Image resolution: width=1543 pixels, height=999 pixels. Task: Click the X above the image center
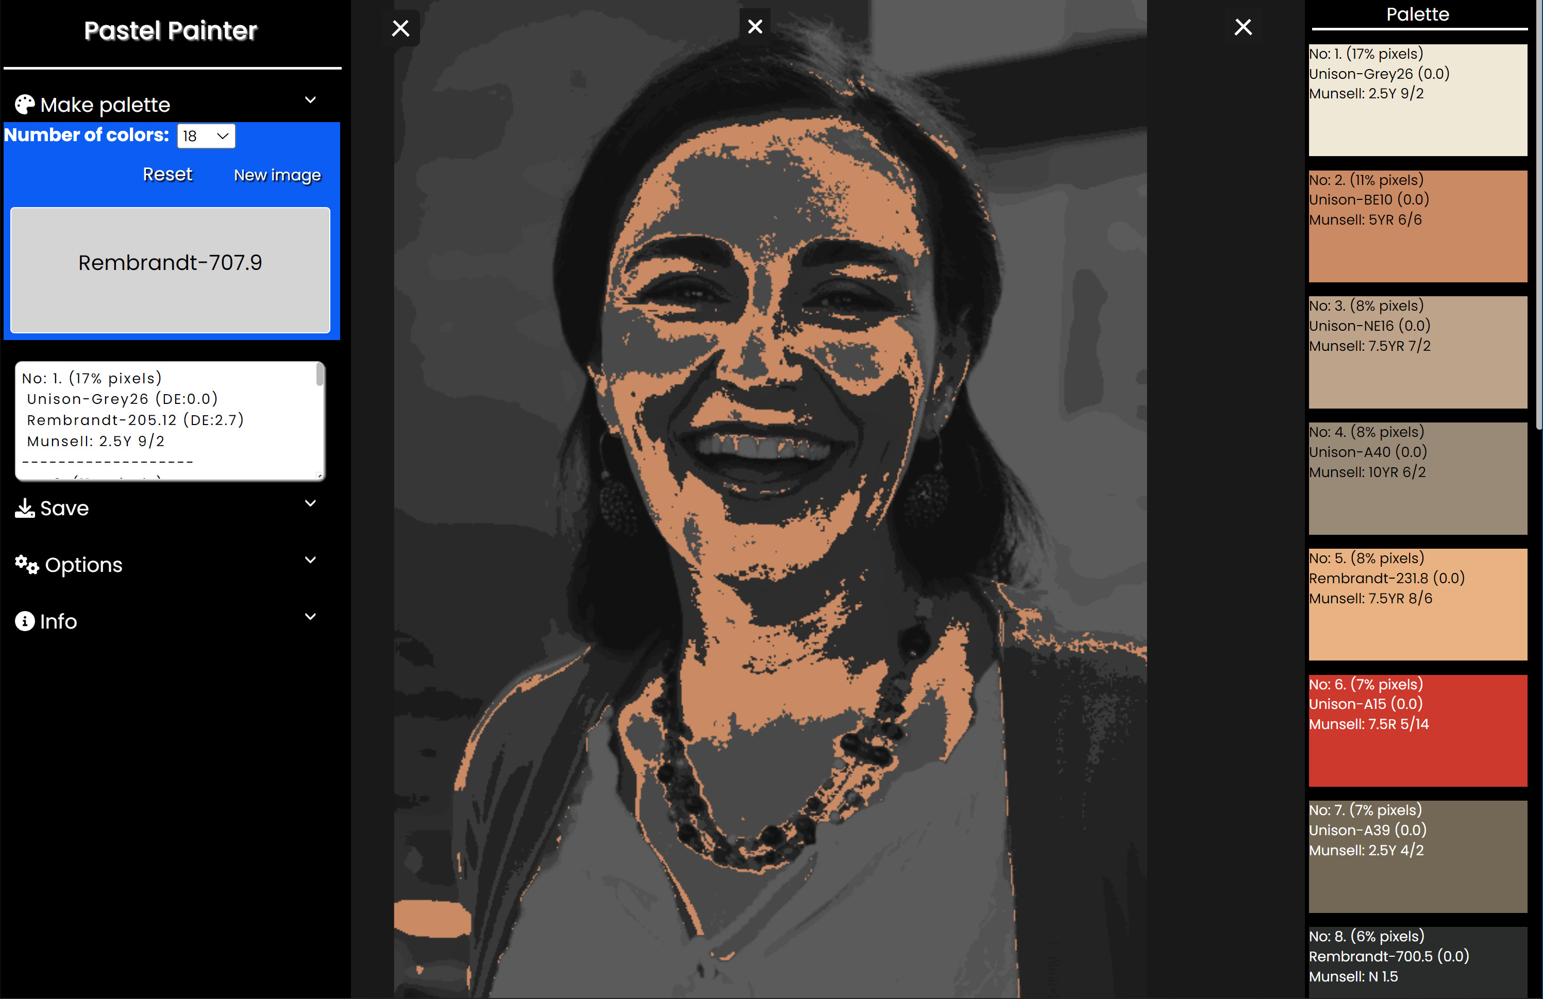coord(754,27)
